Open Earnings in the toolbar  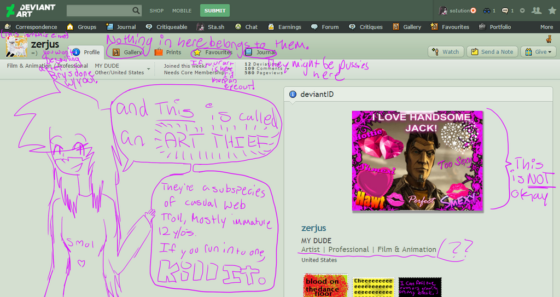(x=284, y=27)
